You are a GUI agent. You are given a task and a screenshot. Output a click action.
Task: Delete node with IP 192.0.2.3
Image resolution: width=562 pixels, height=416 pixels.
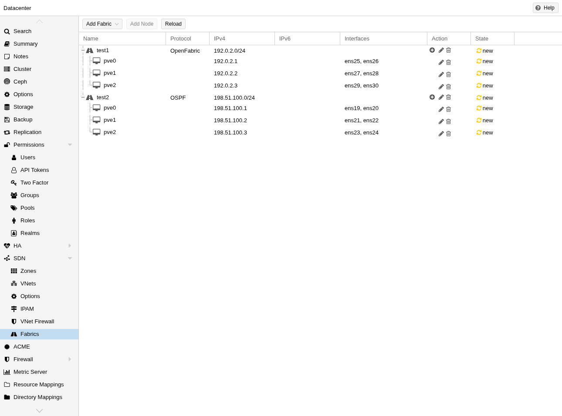pyautogui.click(x=449, y=87)
